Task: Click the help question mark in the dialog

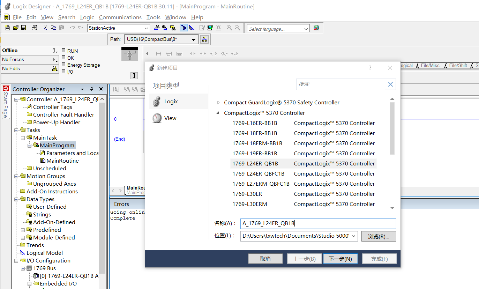Action: click(370, 68)
